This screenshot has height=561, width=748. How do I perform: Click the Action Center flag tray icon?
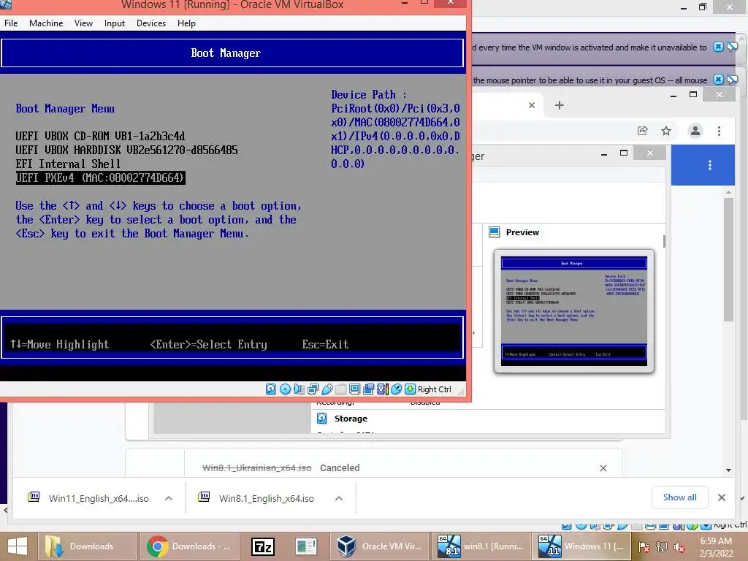(644, 547)
